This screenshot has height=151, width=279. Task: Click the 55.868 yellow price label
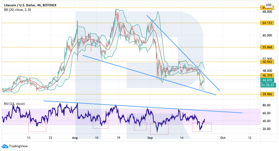[x=267, y=47]
